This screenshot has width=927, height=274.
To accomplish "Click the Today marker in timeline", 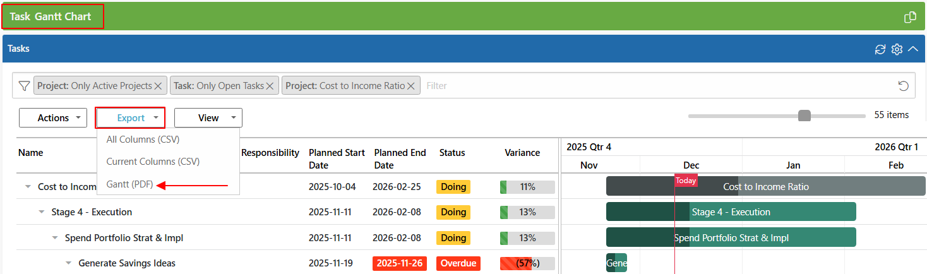I will click(x=686, y=180).
